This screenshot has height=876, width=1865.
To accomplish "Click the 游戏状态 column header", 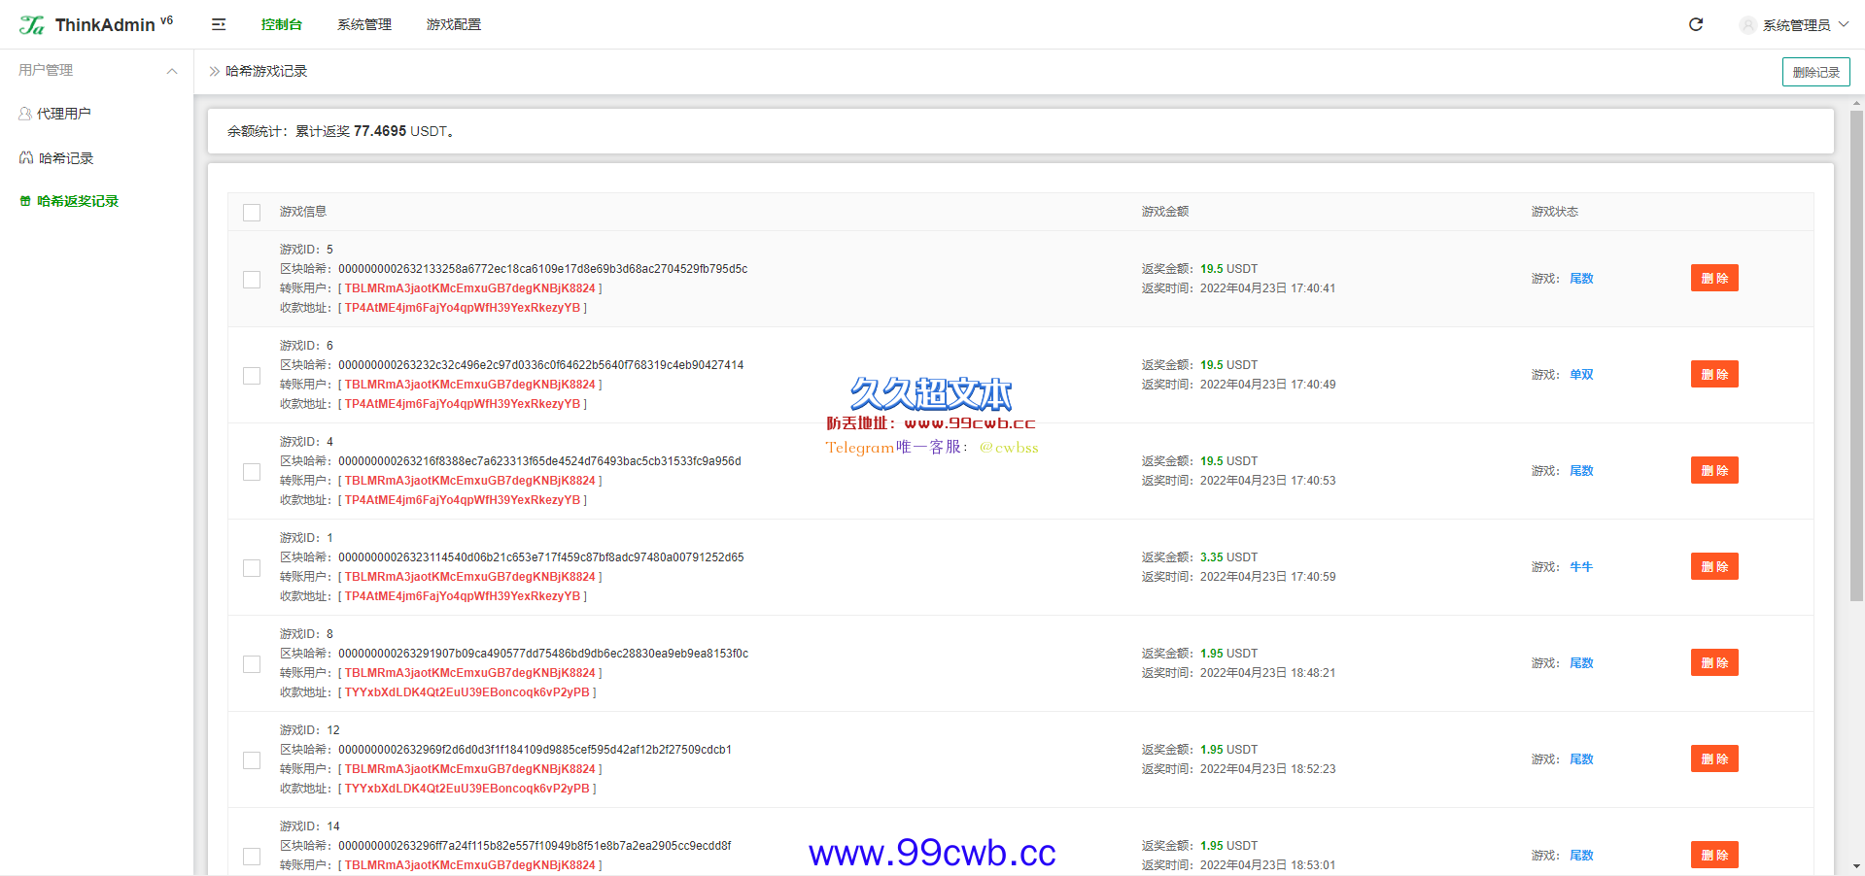I will pos(1554,211).
